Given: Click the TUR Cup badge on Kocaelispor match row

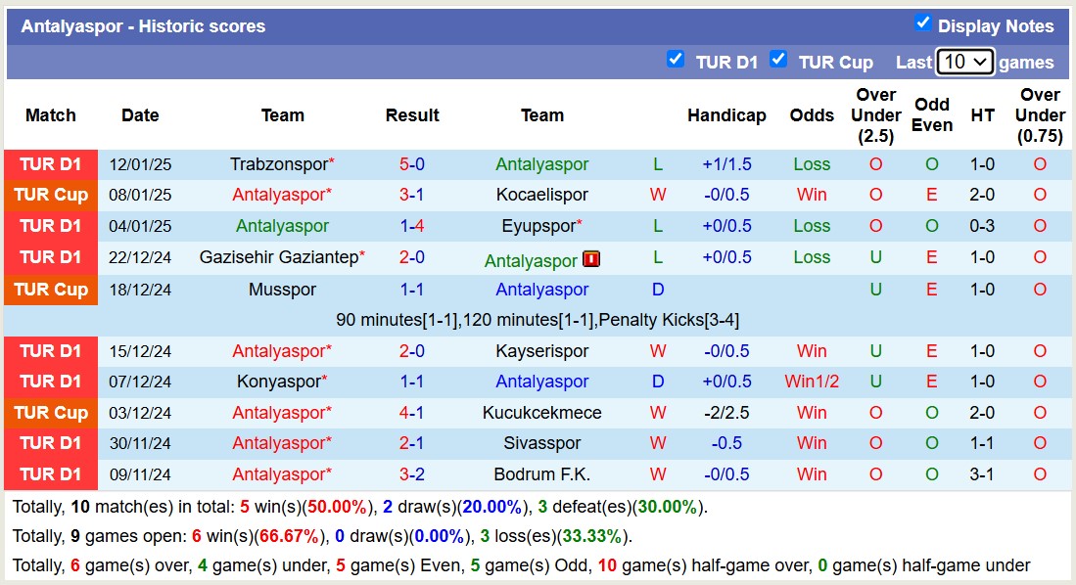Looking at the screenshot, I should coord(50,195).
